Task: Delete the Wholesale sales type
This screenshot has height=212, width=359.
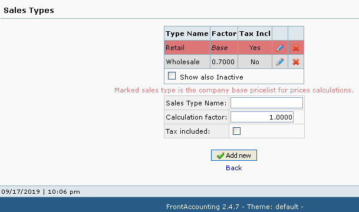Action: tap(296, 62)
